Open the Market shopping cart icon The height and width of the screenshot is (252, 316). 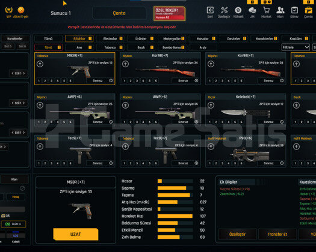(x=266, y=10)
